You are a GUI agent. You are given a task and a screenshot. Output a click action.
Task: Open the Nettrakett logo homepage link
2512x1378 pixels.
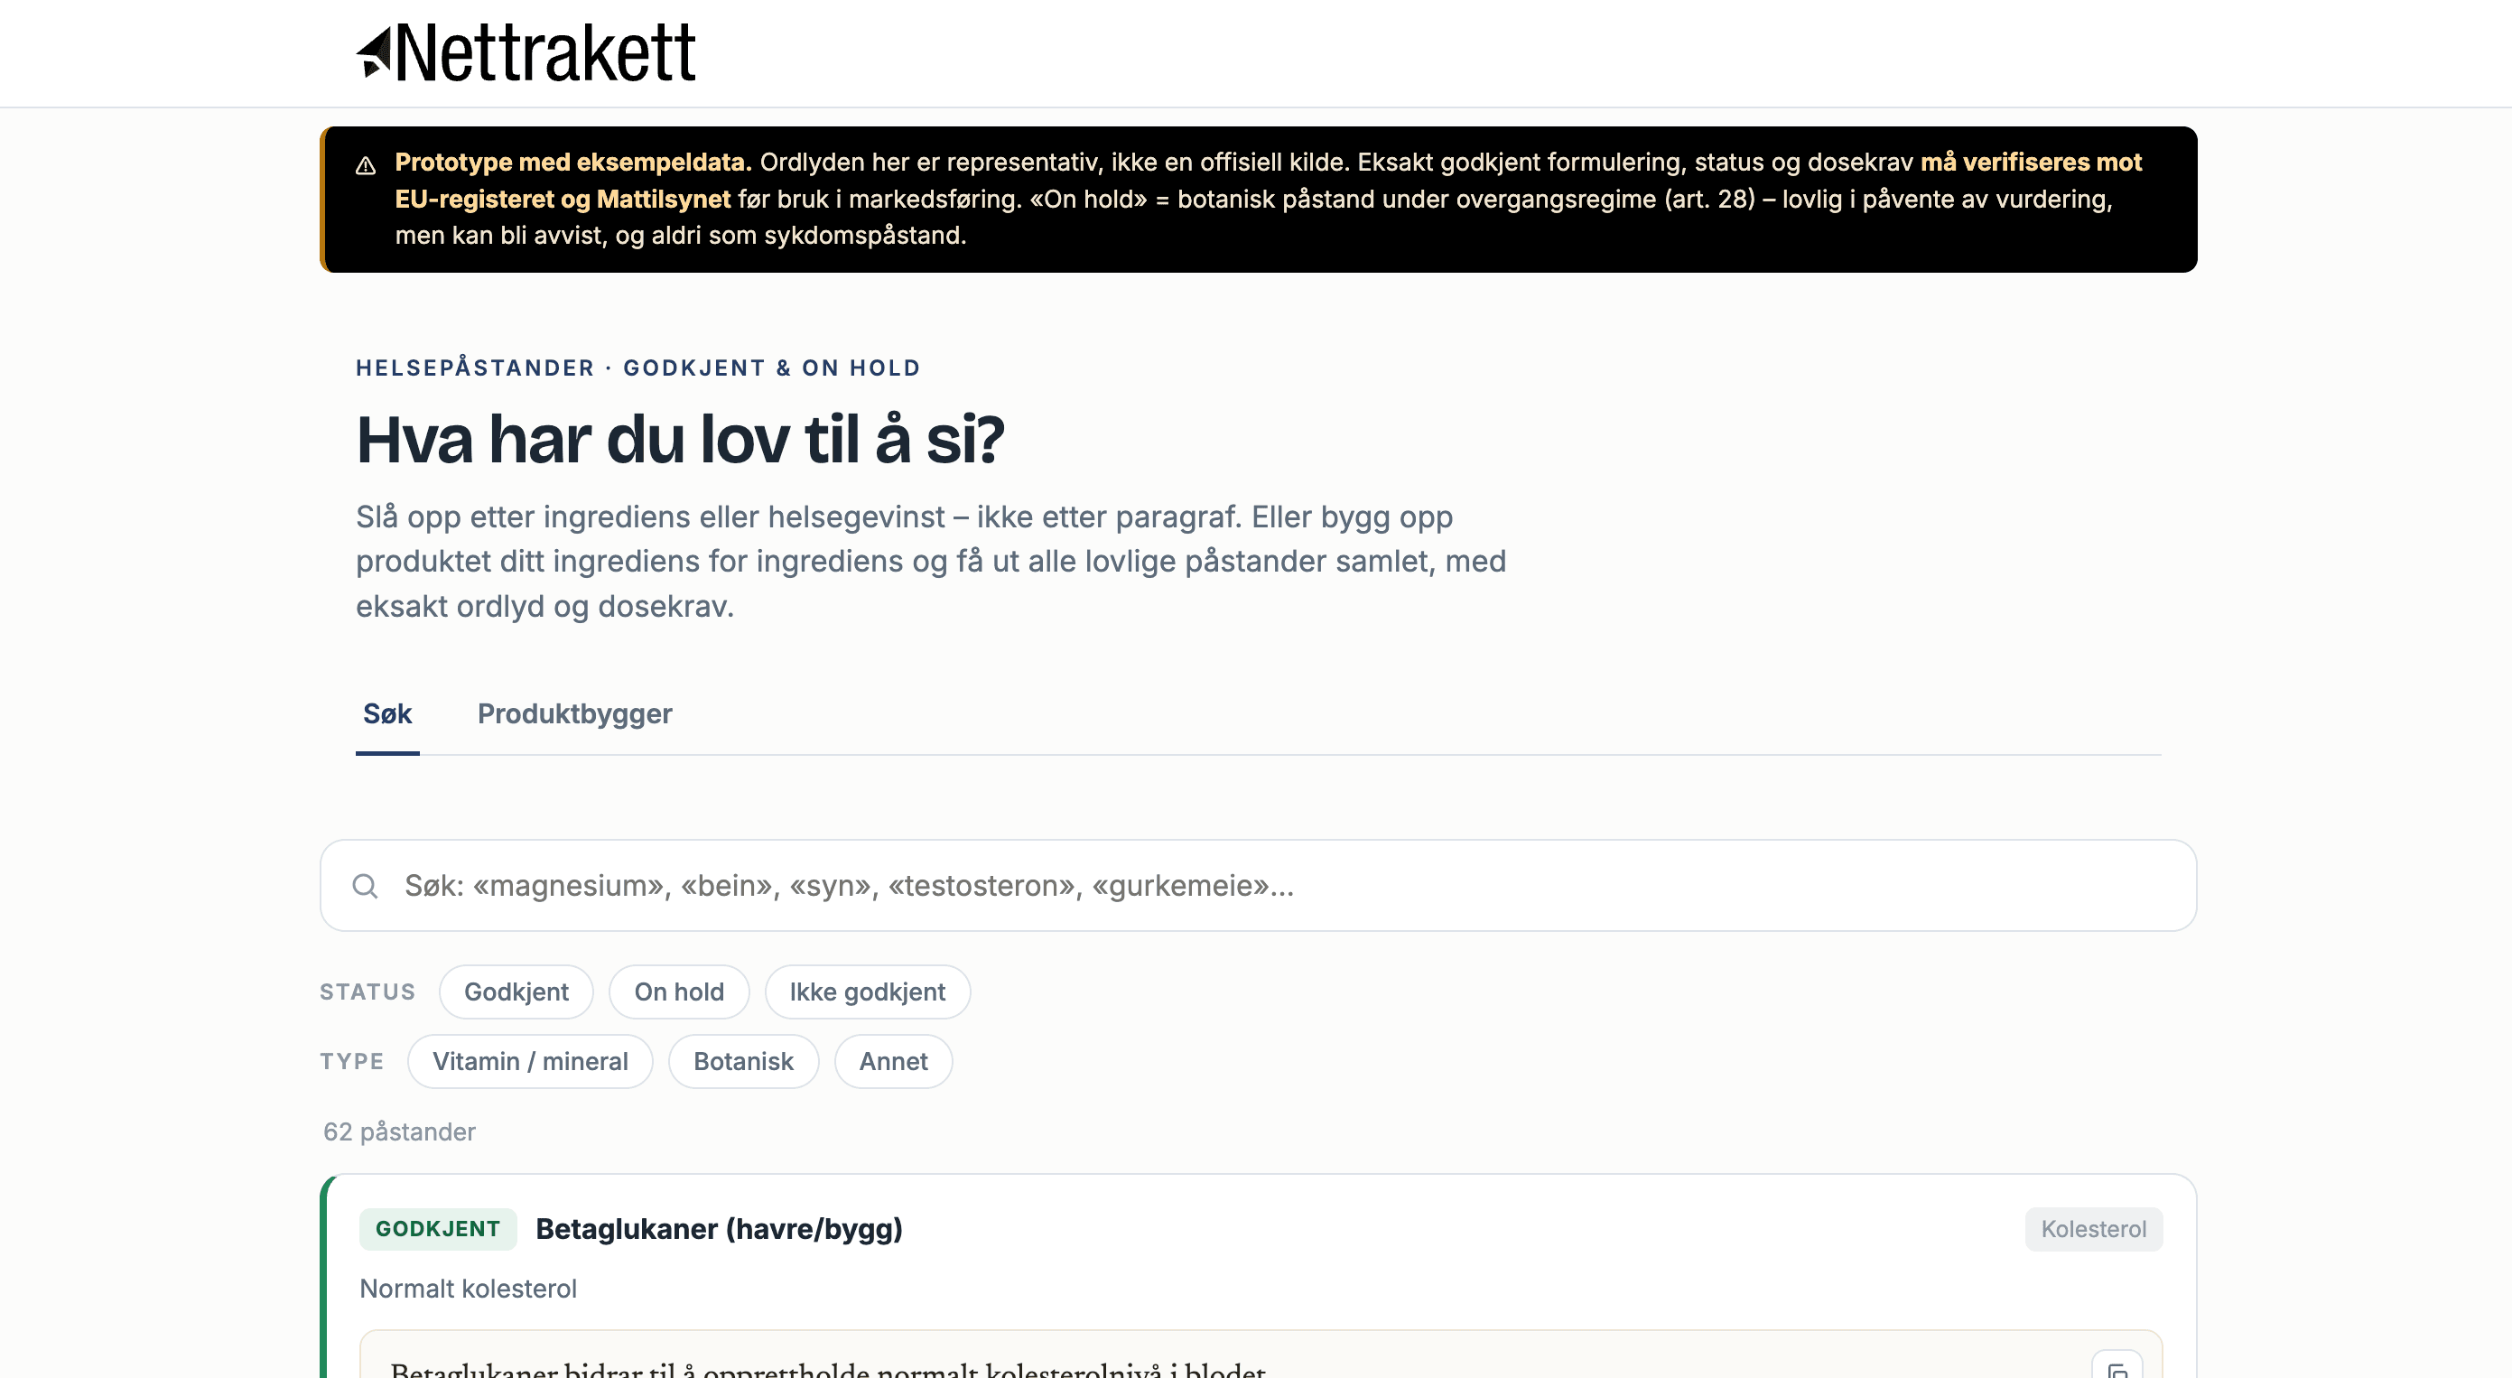point(526,52)
